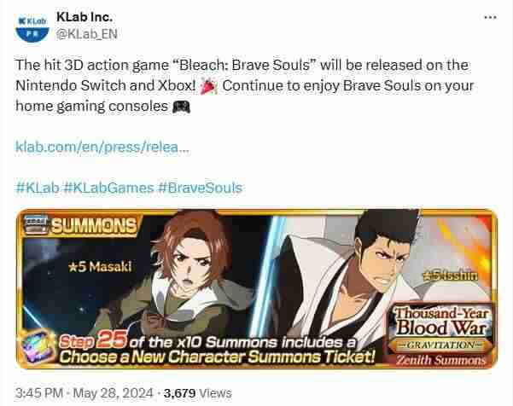Click the summons machine icon in banner
The width and height of the screenshot is (513, 406).
click(x=37, y=225)
